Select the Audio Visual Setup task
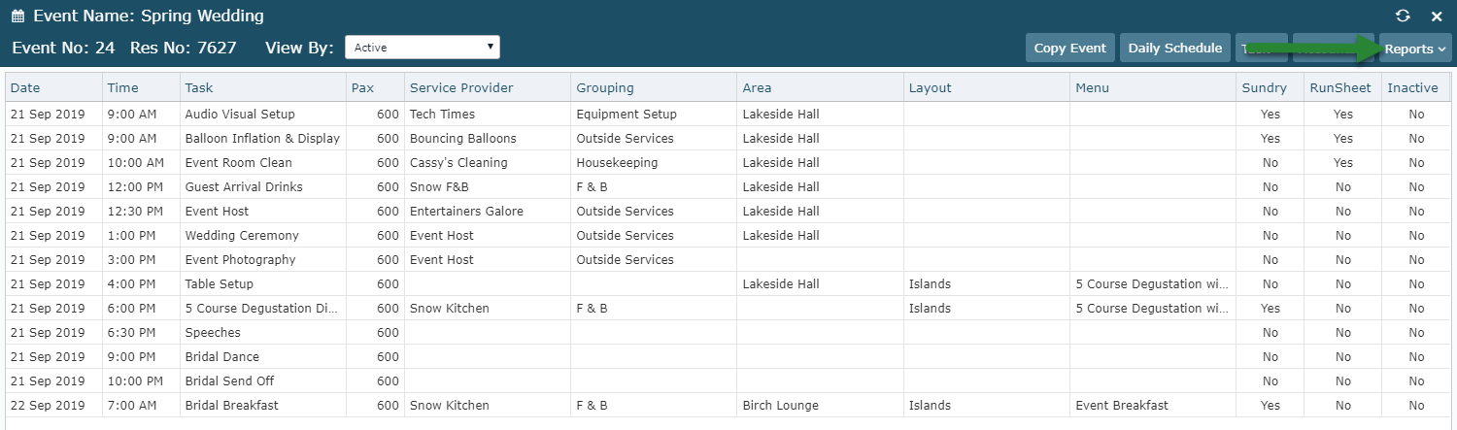 tap(240, 114)
